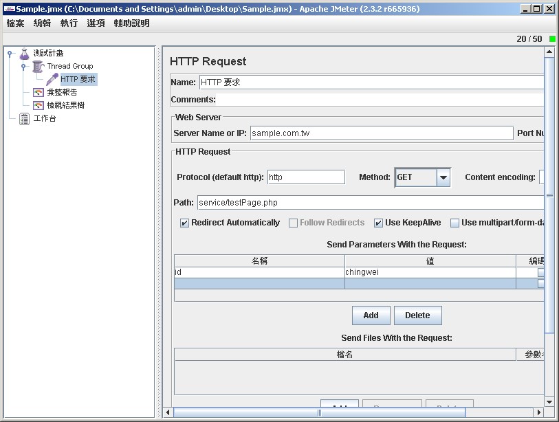559x422 pixels.
Task: Open the 執行 menu
Action: pos(69,23)
